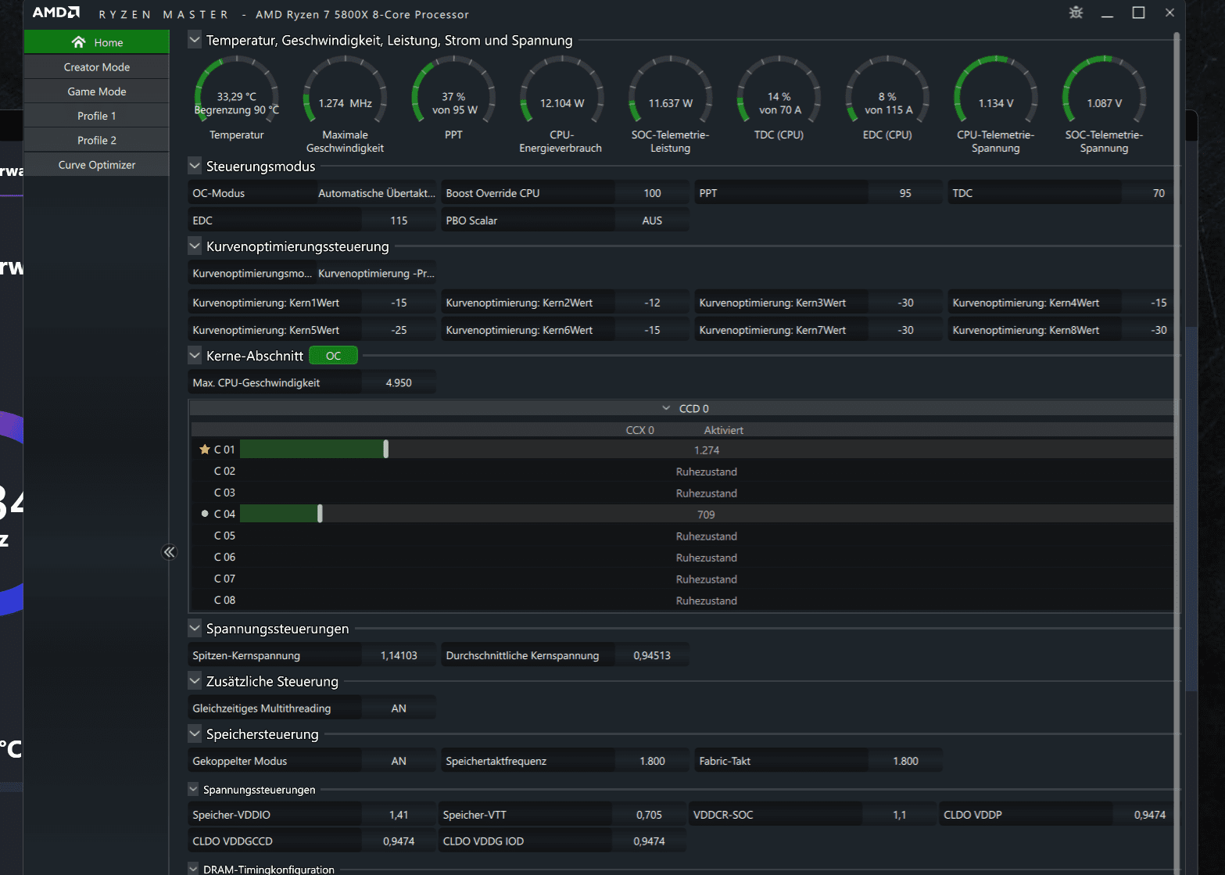
Task: Click the C 04 core frequency slider
Action: click(320, 513)
